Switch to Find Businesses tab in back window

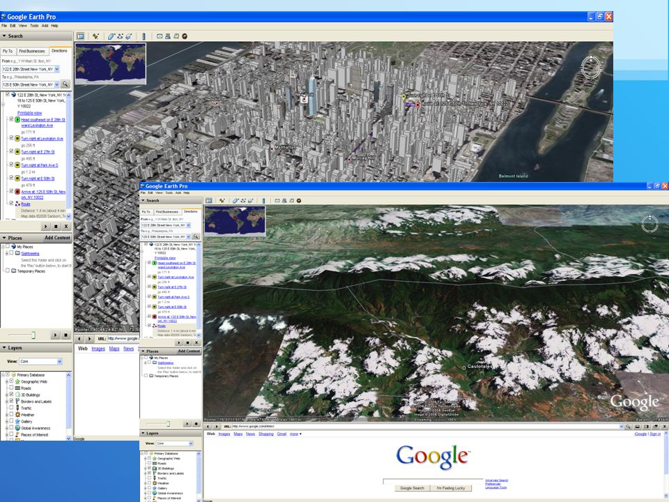pos(32,51)
